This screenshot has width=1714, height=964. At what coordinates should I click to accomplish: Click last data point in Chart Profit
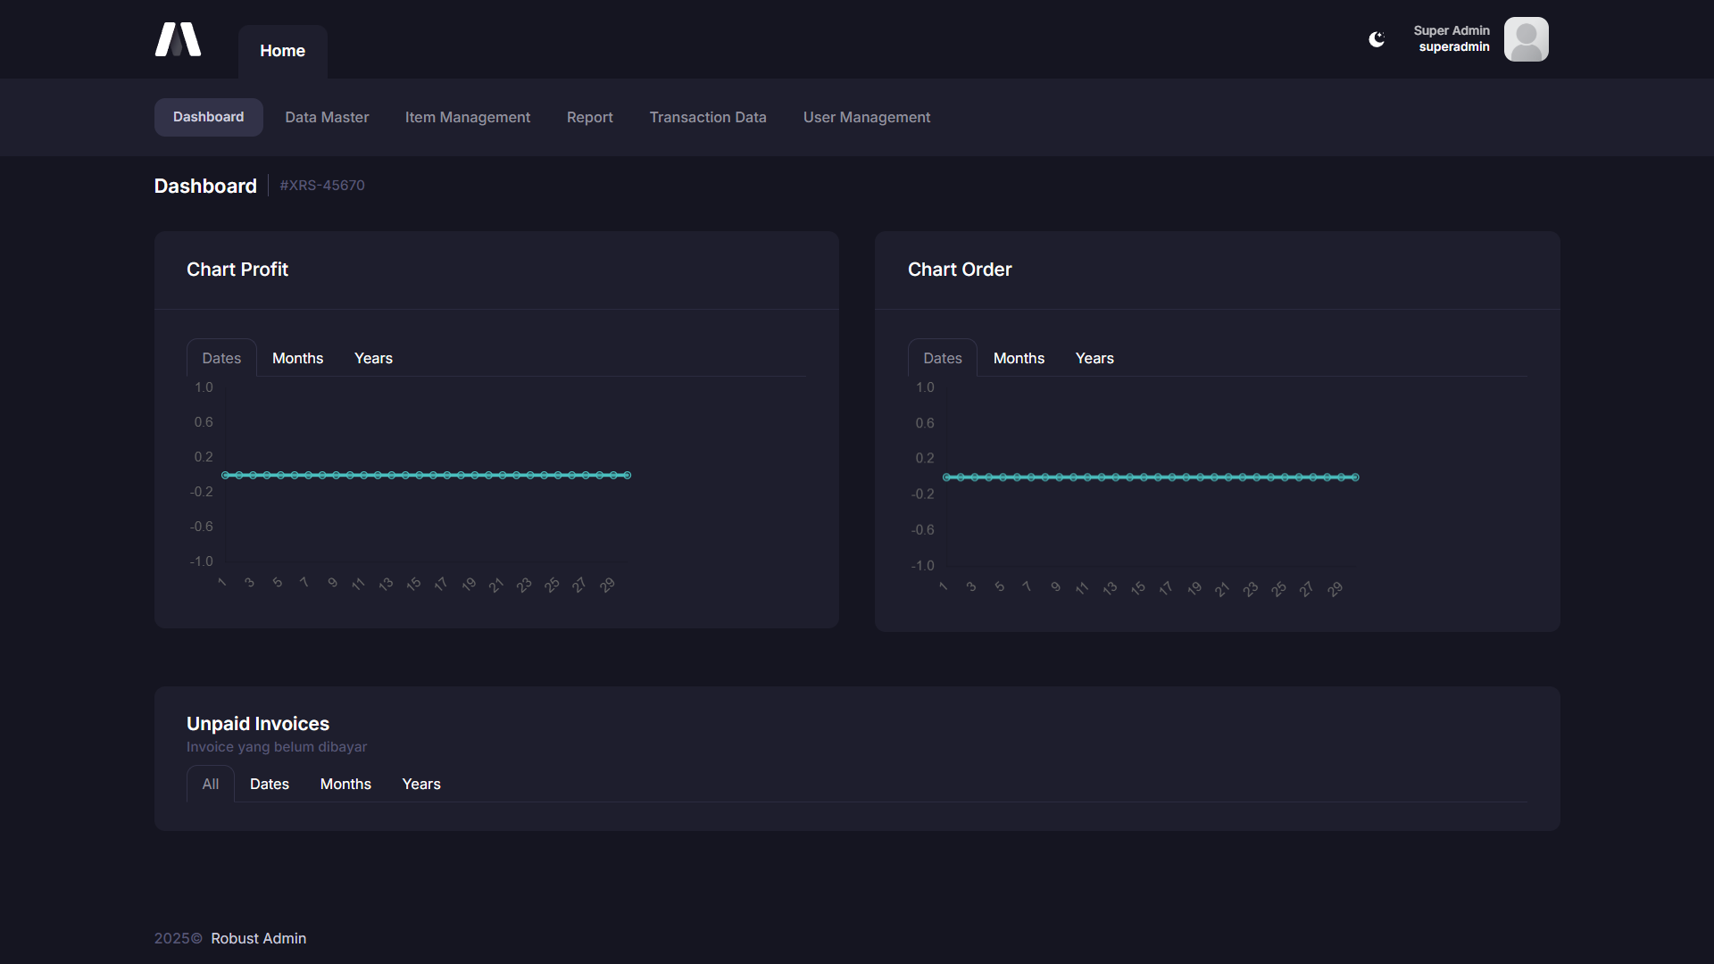(628, 475)
